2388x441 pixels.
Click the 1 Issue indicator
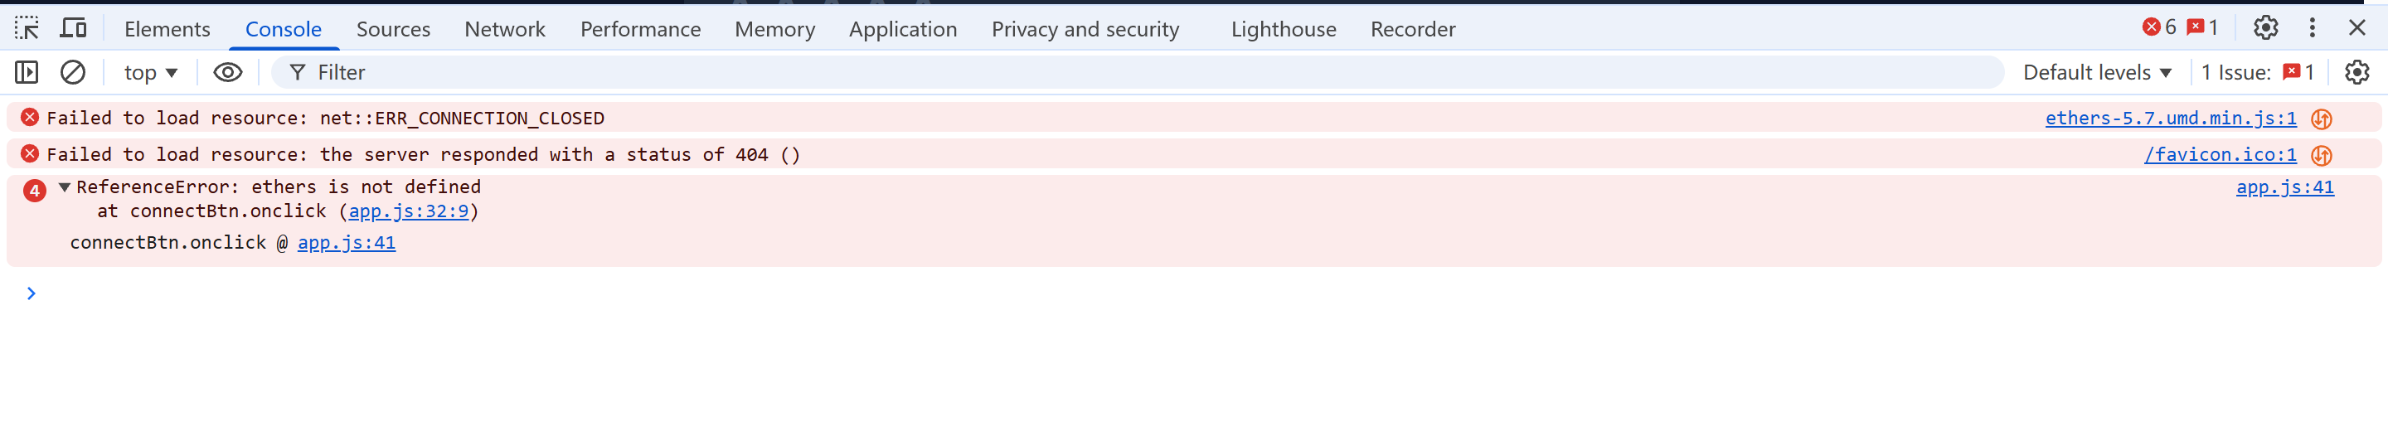[2256, 72]
